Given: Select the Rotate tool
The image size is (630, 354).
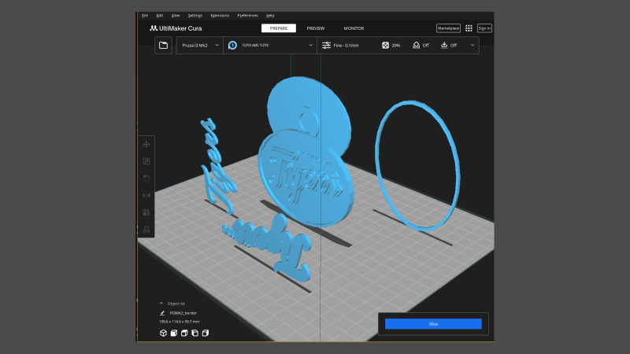Looking at the screenshot, I should [x=146, y=178].
